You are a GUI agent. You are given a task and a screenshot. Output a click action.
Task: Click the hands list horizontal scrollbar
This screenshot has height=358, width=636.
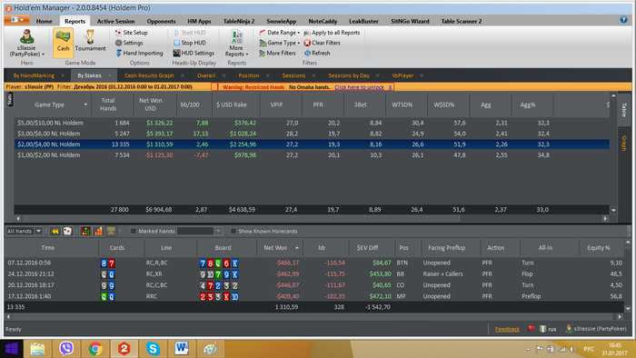pyautogui.click(x=314, y=316)
